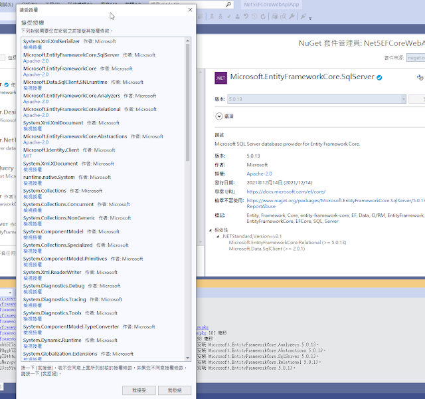Open 檢視授權 link under System.Xml.XmlSerializer
This screenshot has height=399, width=425.
click(33, 47)
